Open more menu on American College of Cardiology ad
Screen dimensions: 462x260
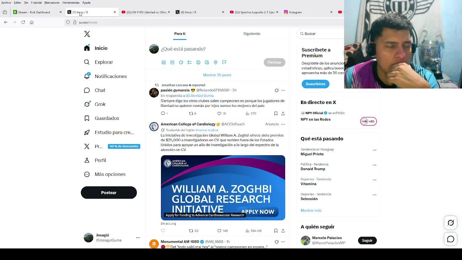[x=283, y=124]
